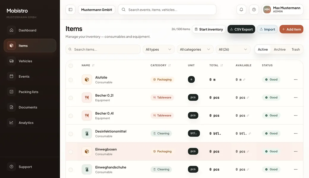Expand the All (26) filter dropdown
Screen dimensions: 309x178
tap(233, 49)
